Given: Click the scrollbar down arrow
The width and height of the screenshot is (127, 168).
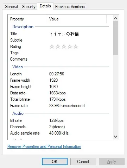Looking at the screenshot, I should (x=115, y=137).
